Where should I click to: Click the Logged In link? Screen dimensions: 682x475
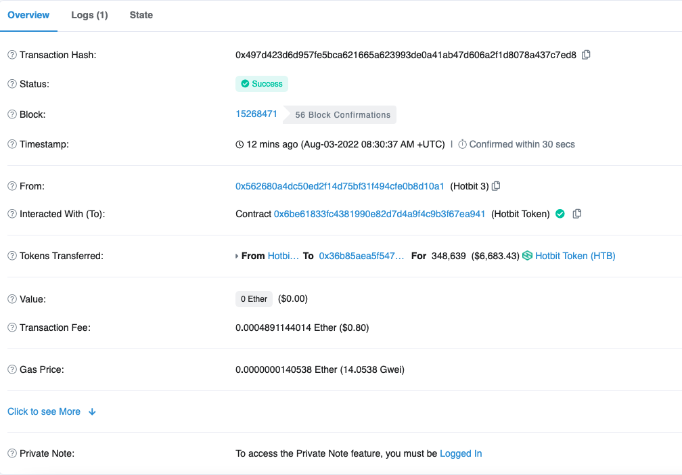(x=461, y=453)
